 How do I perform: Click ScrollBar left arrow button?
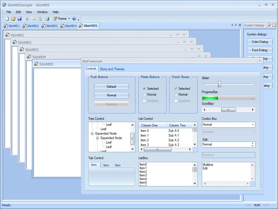point(204,110)
